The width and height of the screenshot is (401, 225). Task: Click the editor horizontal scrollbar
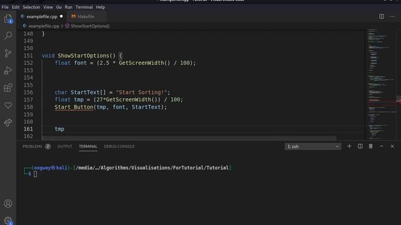click(189, 138)
